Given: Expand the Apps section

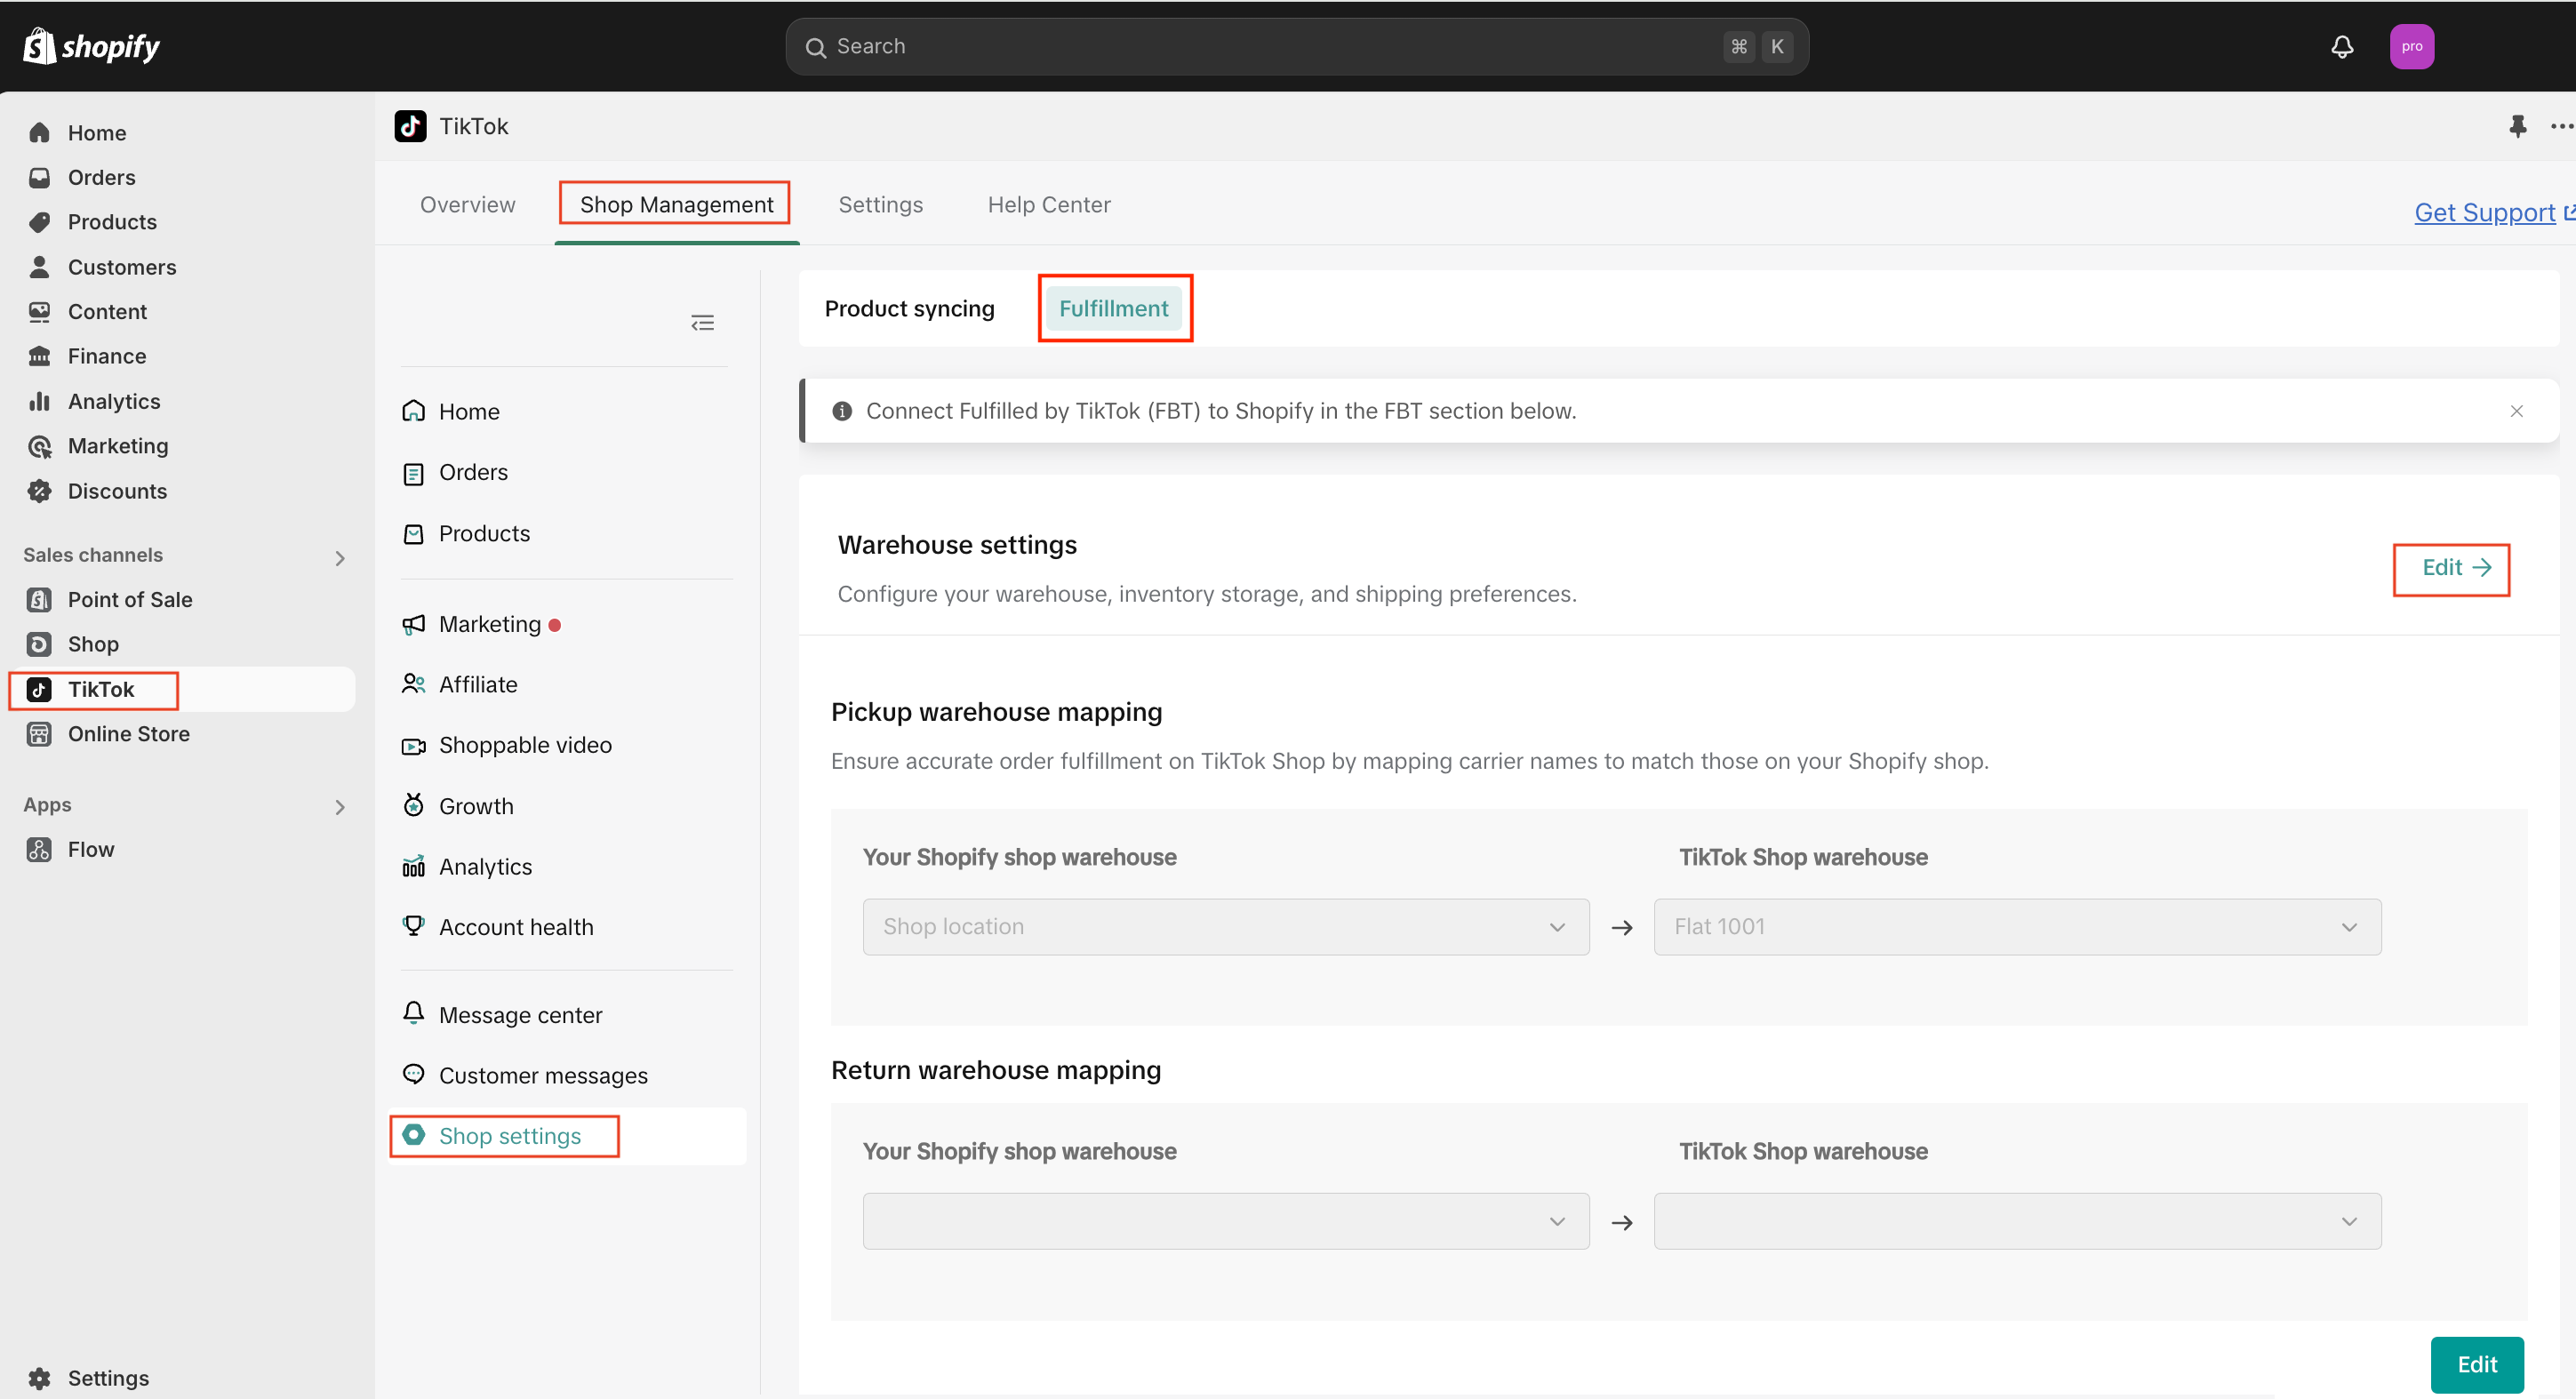Looking at the screenshot, I should tap(339, 807).
